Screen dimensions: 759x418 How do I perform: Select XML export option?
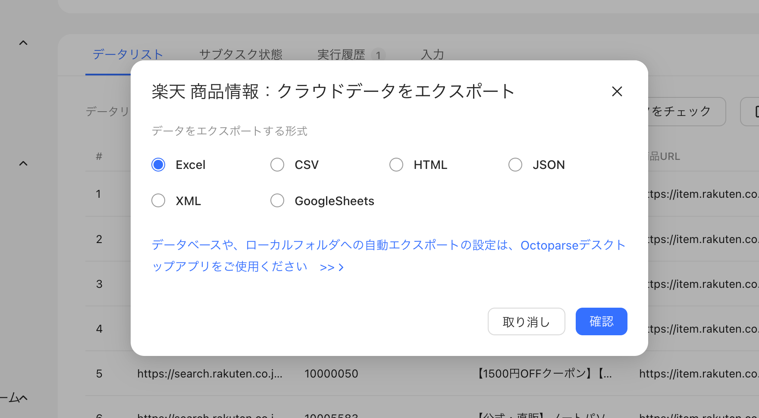pyautogui.click(x=158, y=200)
